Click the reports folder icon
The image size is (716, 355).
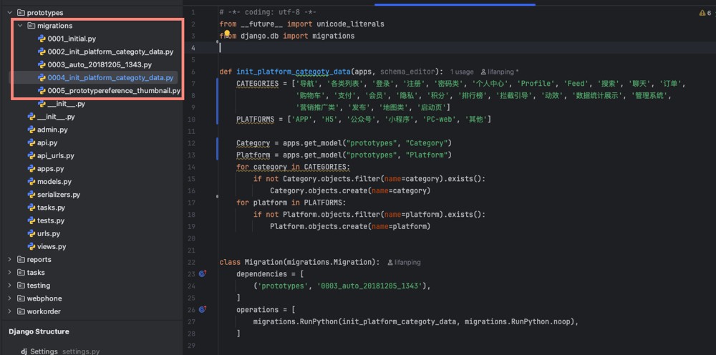tap(21, 260)
